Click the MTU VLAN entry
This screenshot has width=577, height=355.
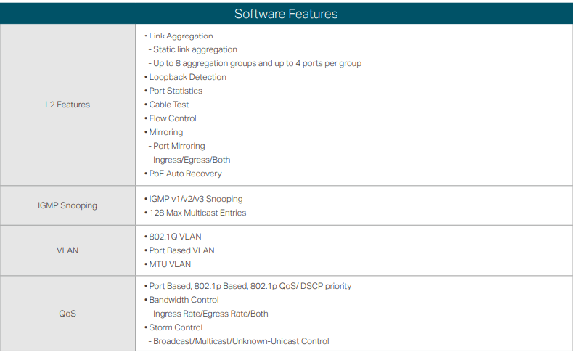pos(170,264)
